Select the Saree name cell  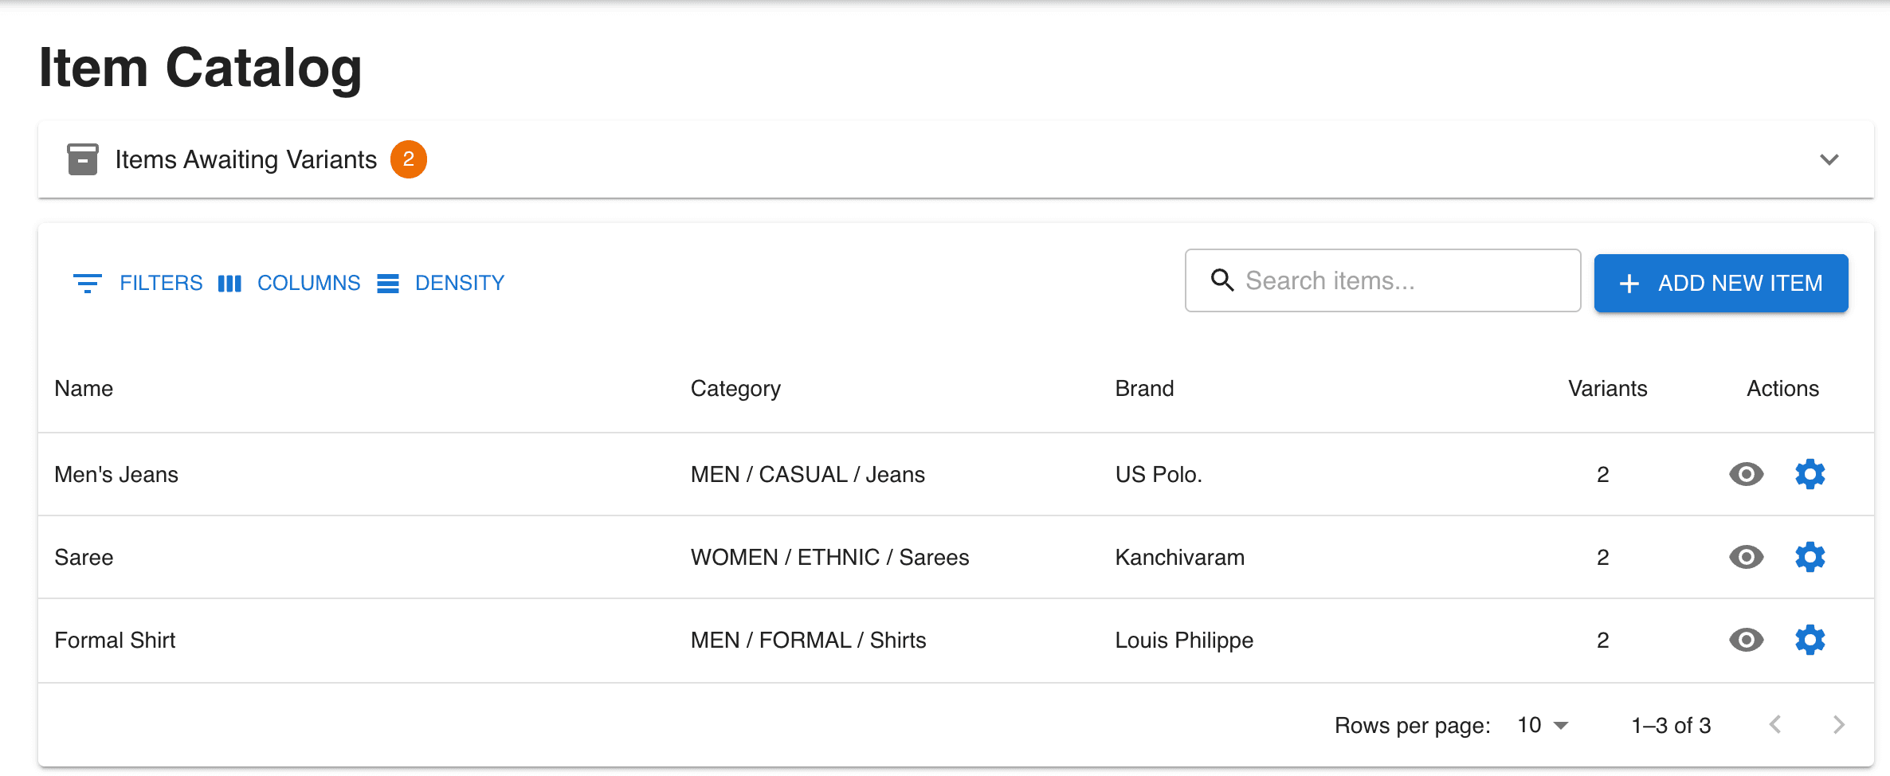click(84, 557)
